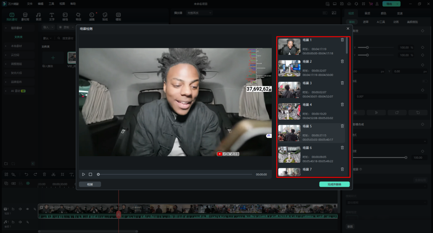This screenshot has width=433, height=233.
Task: Expand the 本地素材 tree item
Action: [6, 46]
